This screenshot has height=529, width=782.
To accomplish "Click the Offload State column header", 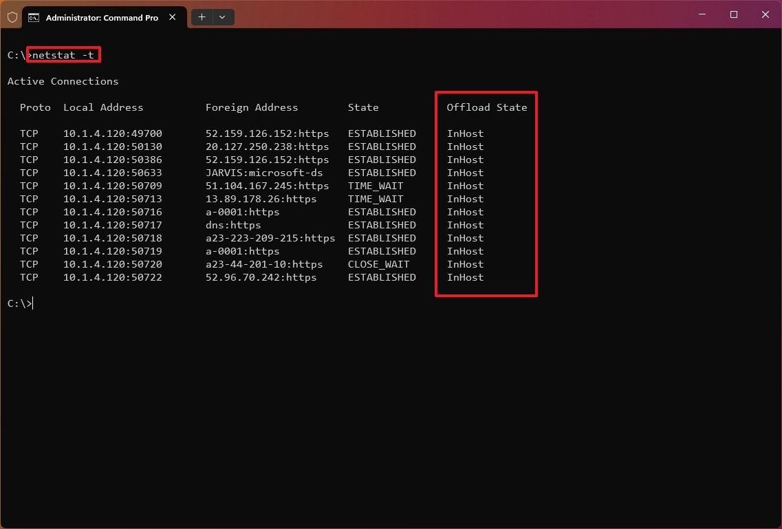I will click(486, 107).
